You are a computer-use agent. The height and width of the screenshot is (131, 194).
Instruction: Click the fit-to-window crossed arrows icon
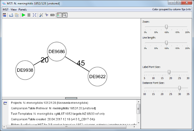tap(35, 15)
